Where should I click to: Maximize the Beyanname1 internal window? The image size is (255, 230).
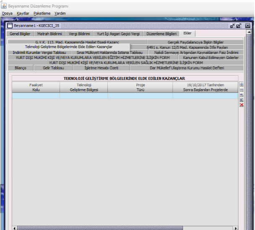pos(239,26)
